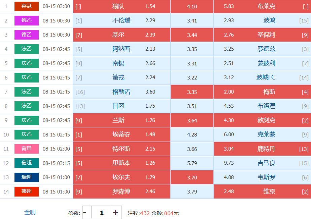Toggle 基尔 home win odds 2.39

122,35
